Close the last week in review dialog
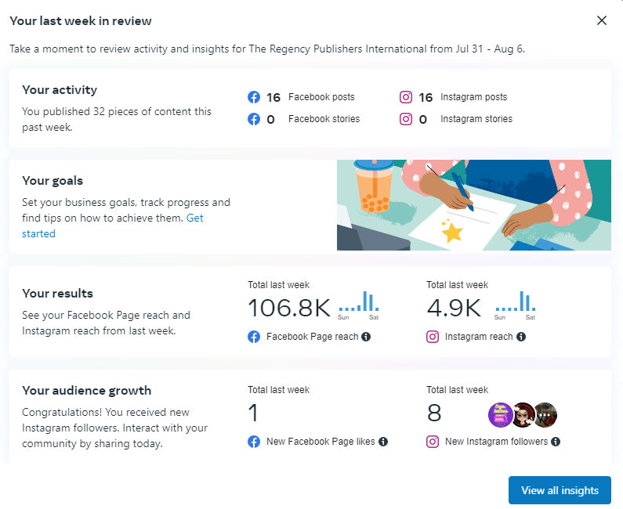 (602, 20)
